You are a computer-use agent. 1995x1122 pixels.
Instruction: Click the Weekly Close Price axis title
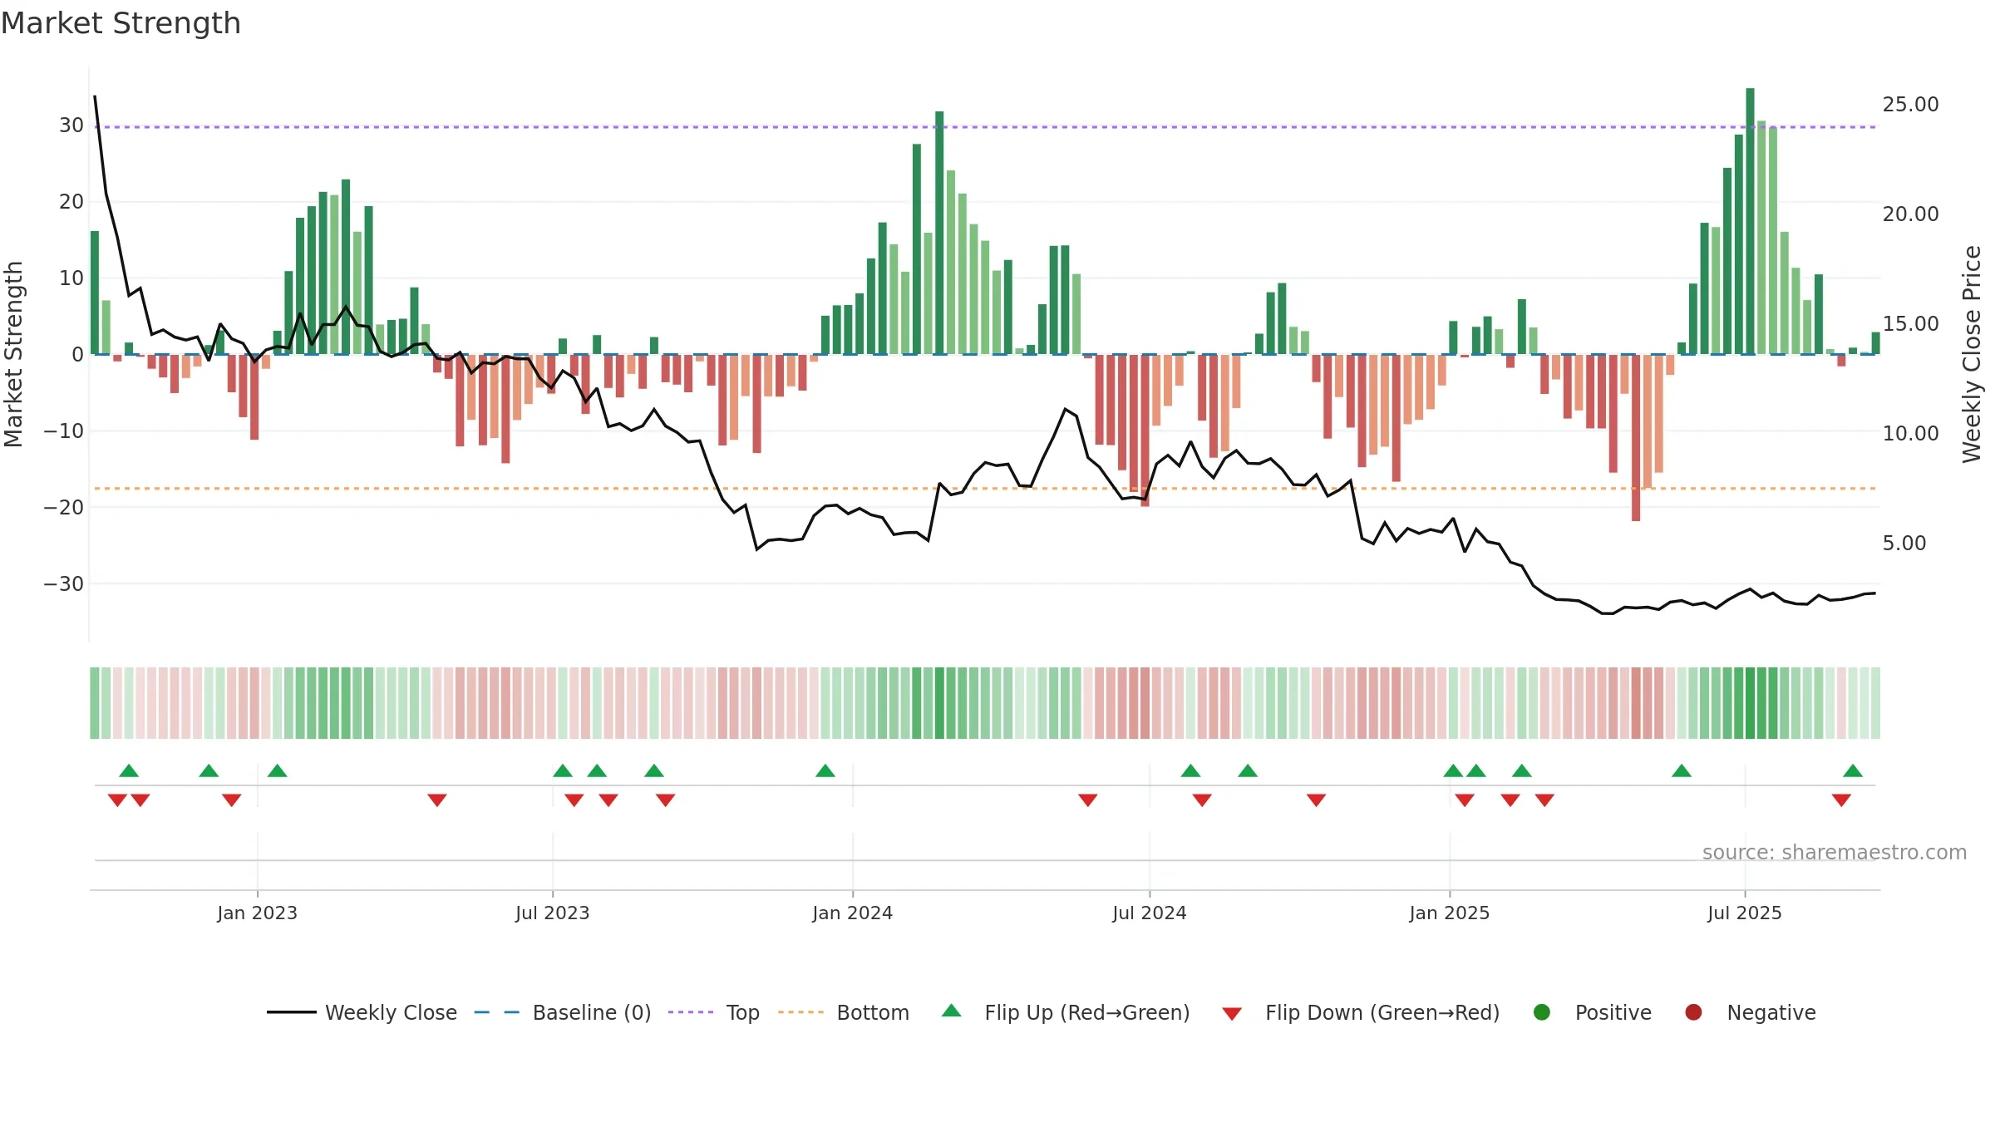pyautogui.click(x=1972, y=354)
